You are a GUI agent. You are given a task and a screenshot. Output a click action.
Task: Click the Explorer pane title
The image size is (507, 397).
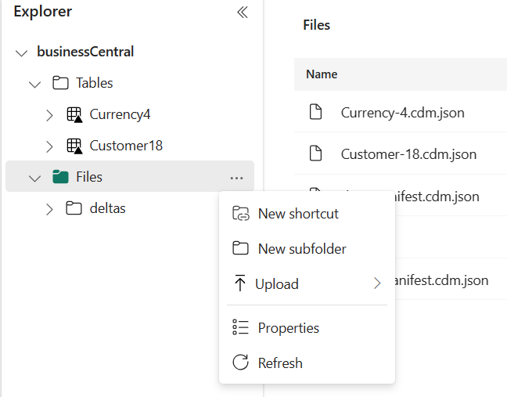(43, 12)
